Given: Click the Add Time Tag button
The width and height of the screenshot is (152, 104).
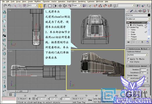Looking at the screenshot, I should coord(79,102).
